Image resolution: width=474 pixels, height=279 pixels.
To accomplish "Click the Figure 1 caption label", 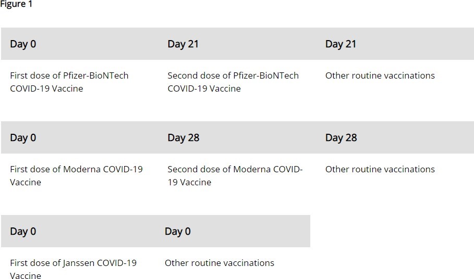I will [x=16, y=4].
